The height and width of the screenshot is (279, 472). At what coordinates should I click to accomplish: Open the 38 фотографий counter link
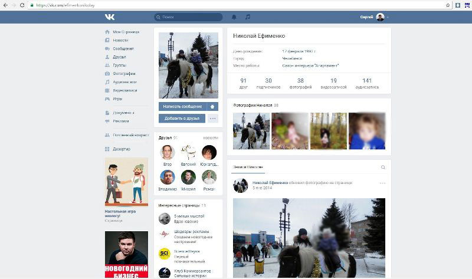point(300,83)
